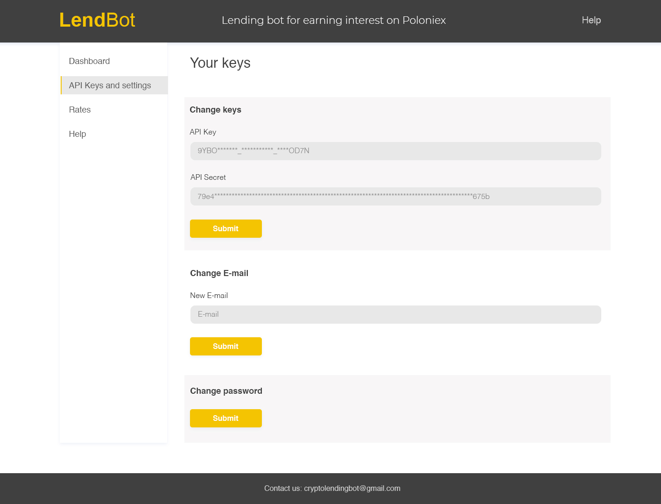The width and height of the screenshot is (661, 504).
Task: Click Help in the top navigation bar
Action: click(x=591, y=20)
